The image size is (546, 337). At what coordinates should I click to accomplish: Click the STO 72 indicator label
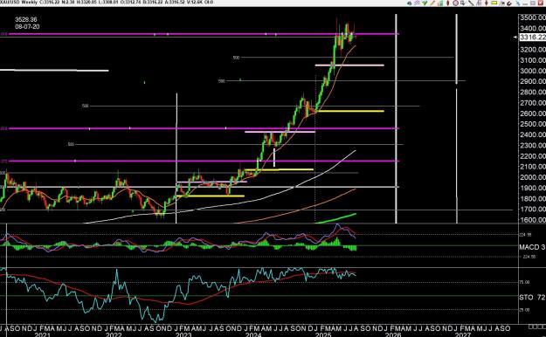(532, 298)
